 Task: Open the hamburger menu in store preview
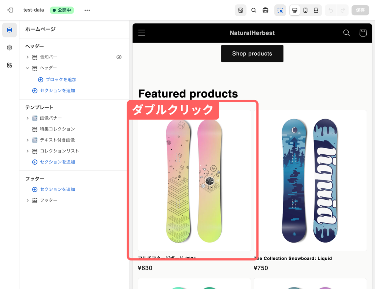click(x=142, y=33)
